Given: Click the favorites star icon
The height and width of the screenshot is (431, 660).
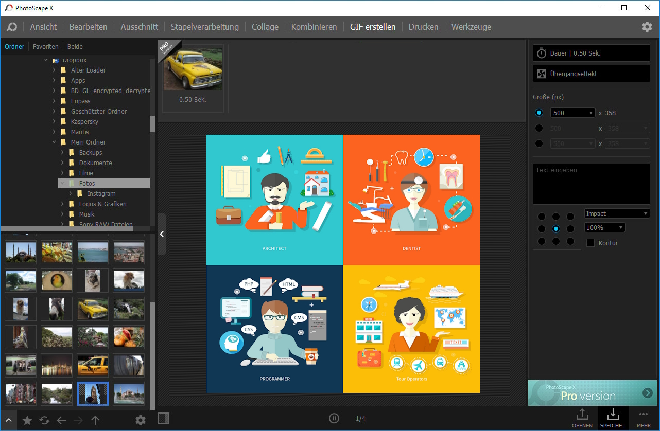Looking at the screenshot, I should [27, 420].
